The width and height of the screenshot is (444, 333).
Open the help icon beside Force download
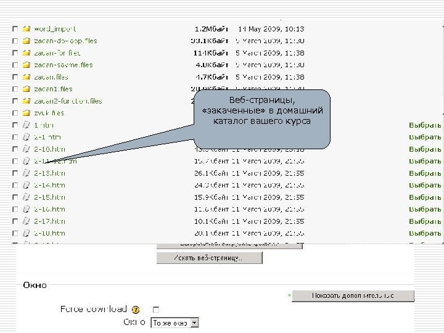(136, 310)
